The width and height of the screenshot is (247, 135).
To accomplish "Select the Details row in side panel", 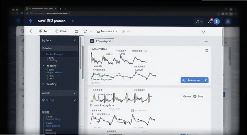I will pyautogui.click(x=59, y=48).
